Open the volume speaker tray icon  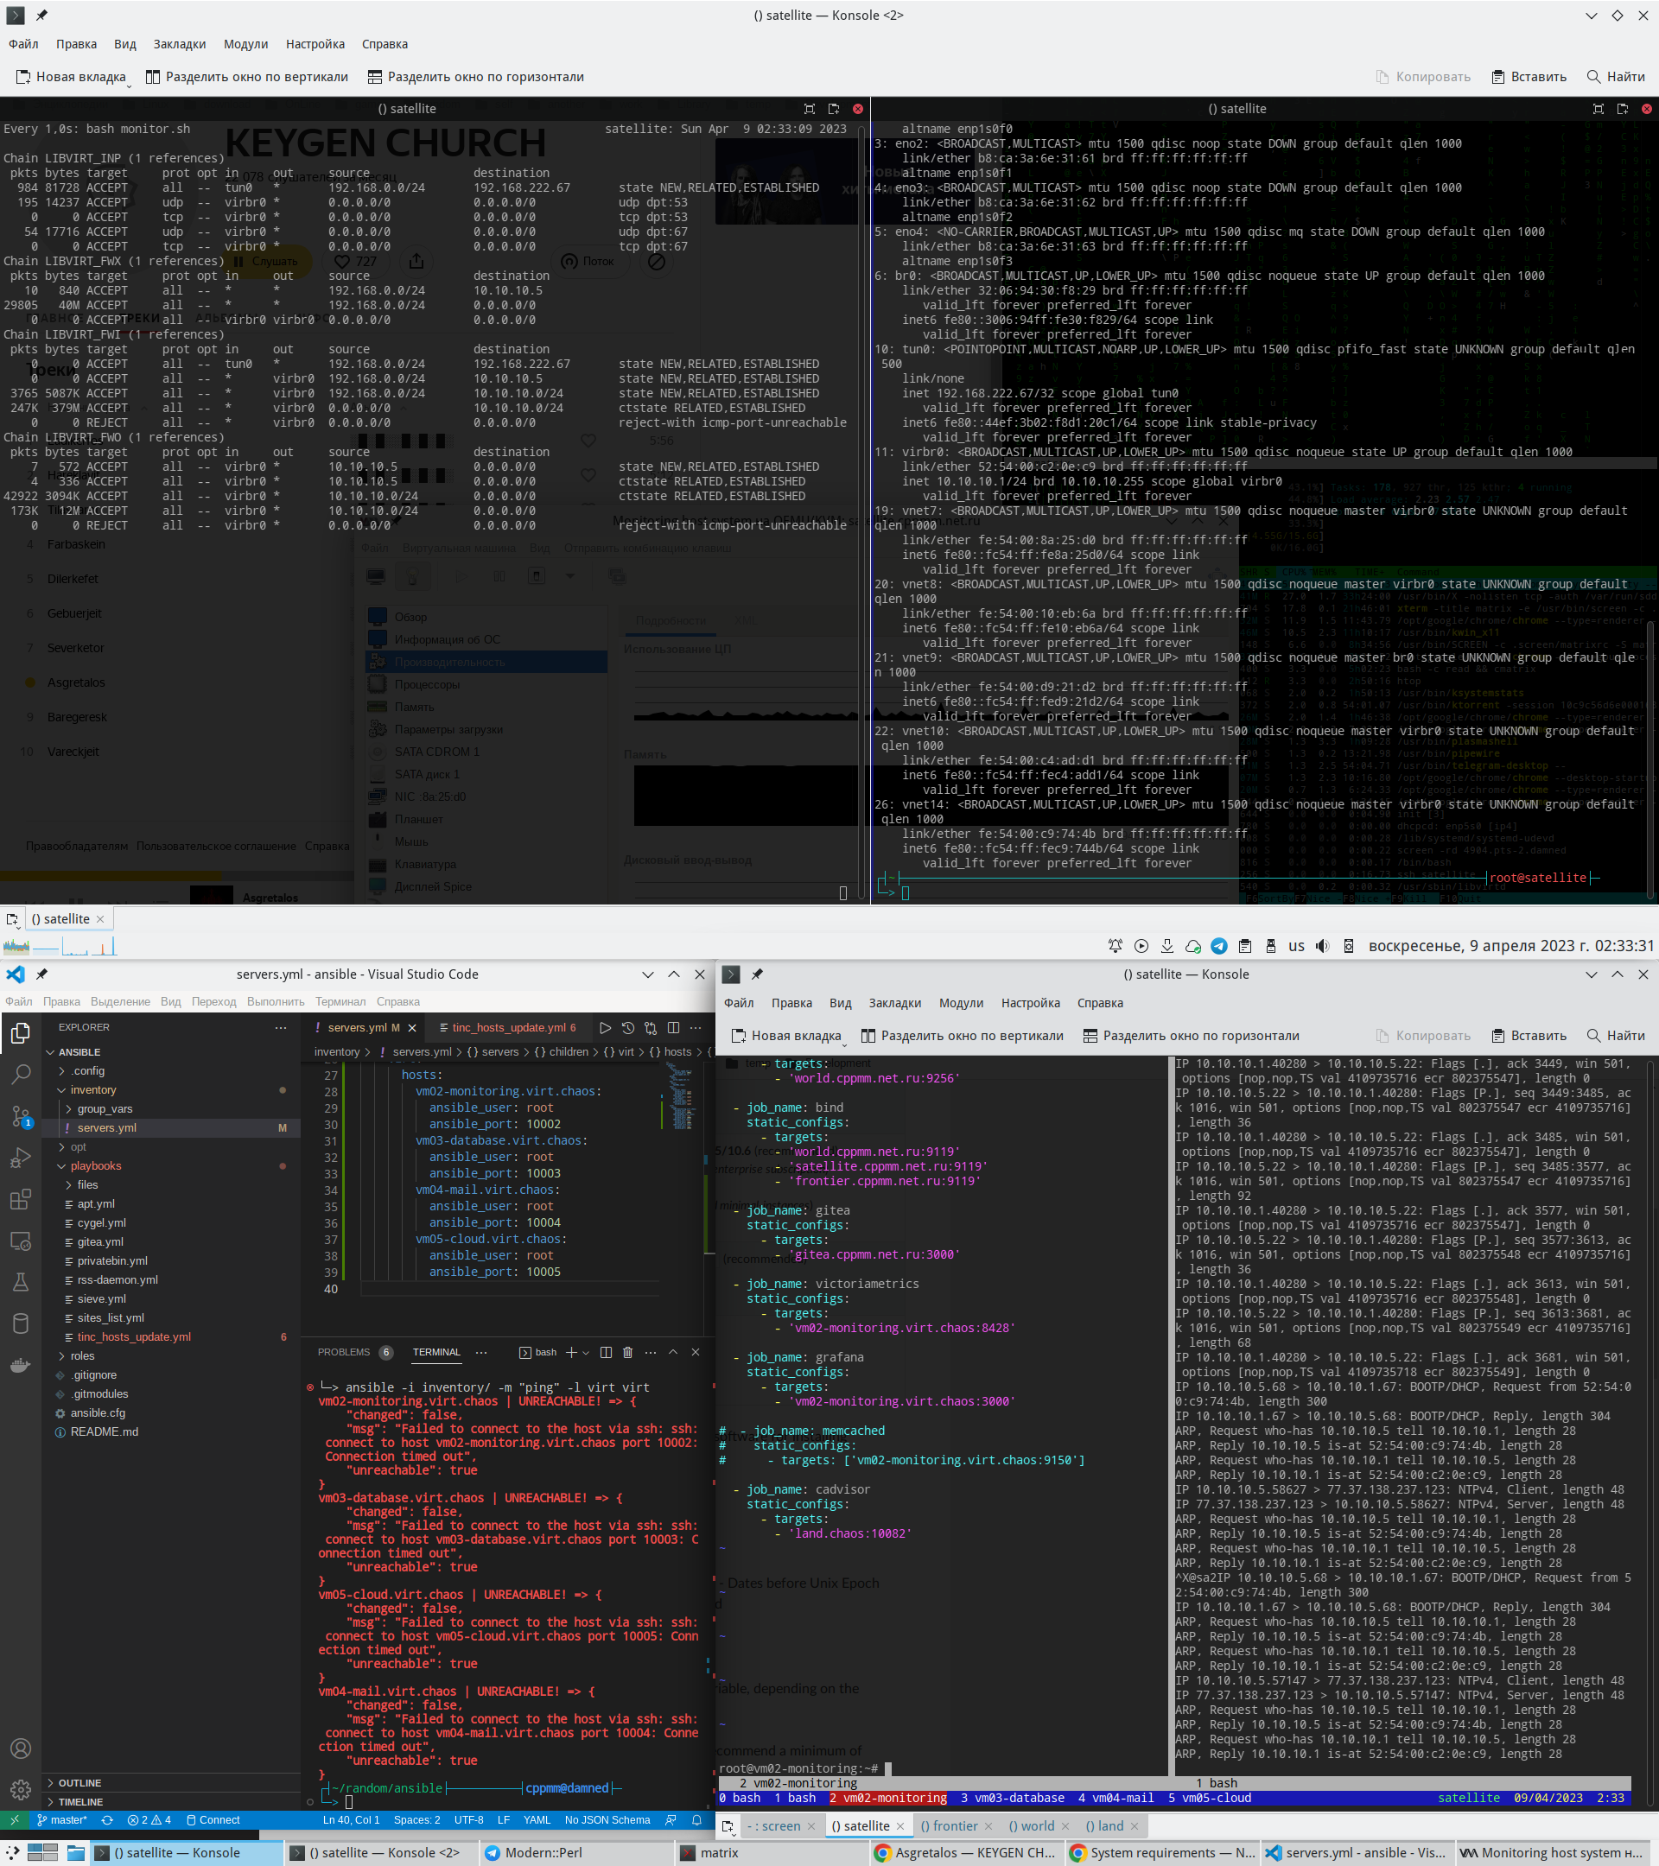[1322, 946]
